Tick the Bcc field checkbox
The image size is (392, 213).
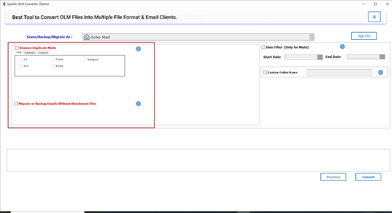[x=21, y=66]
